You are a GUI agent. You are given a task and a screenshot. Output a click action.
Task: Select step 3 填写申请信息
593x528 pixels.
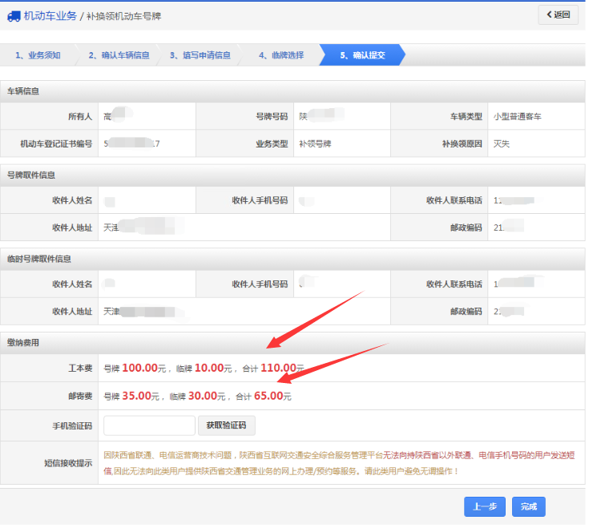pyautogui.click(x=200, y=55)
